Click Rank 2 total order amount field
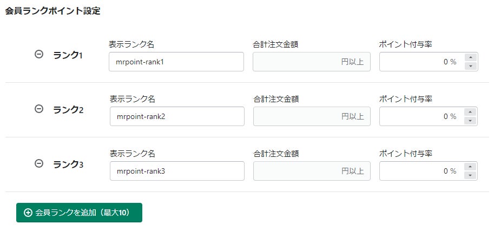Screen dimensions: 494x231 (x=311, y=116)
